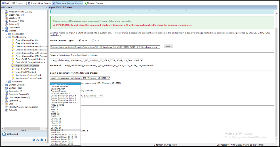Image resolution: width=280 pixels, height=147 pixels.
Task: Click the Roles icon
Action: pyautogui.click(x=7, y=110)
